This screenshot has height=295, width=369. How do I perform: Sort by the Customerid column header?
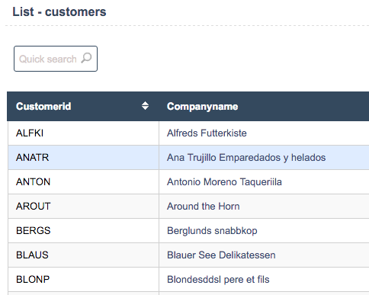click(43, 106)
